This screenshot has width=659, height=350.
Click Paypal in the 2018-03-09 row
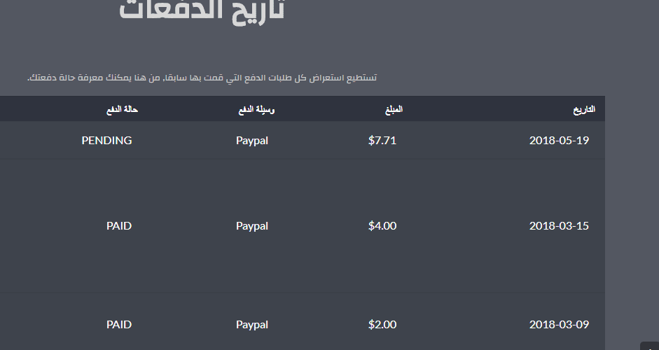tap(251, 325)
